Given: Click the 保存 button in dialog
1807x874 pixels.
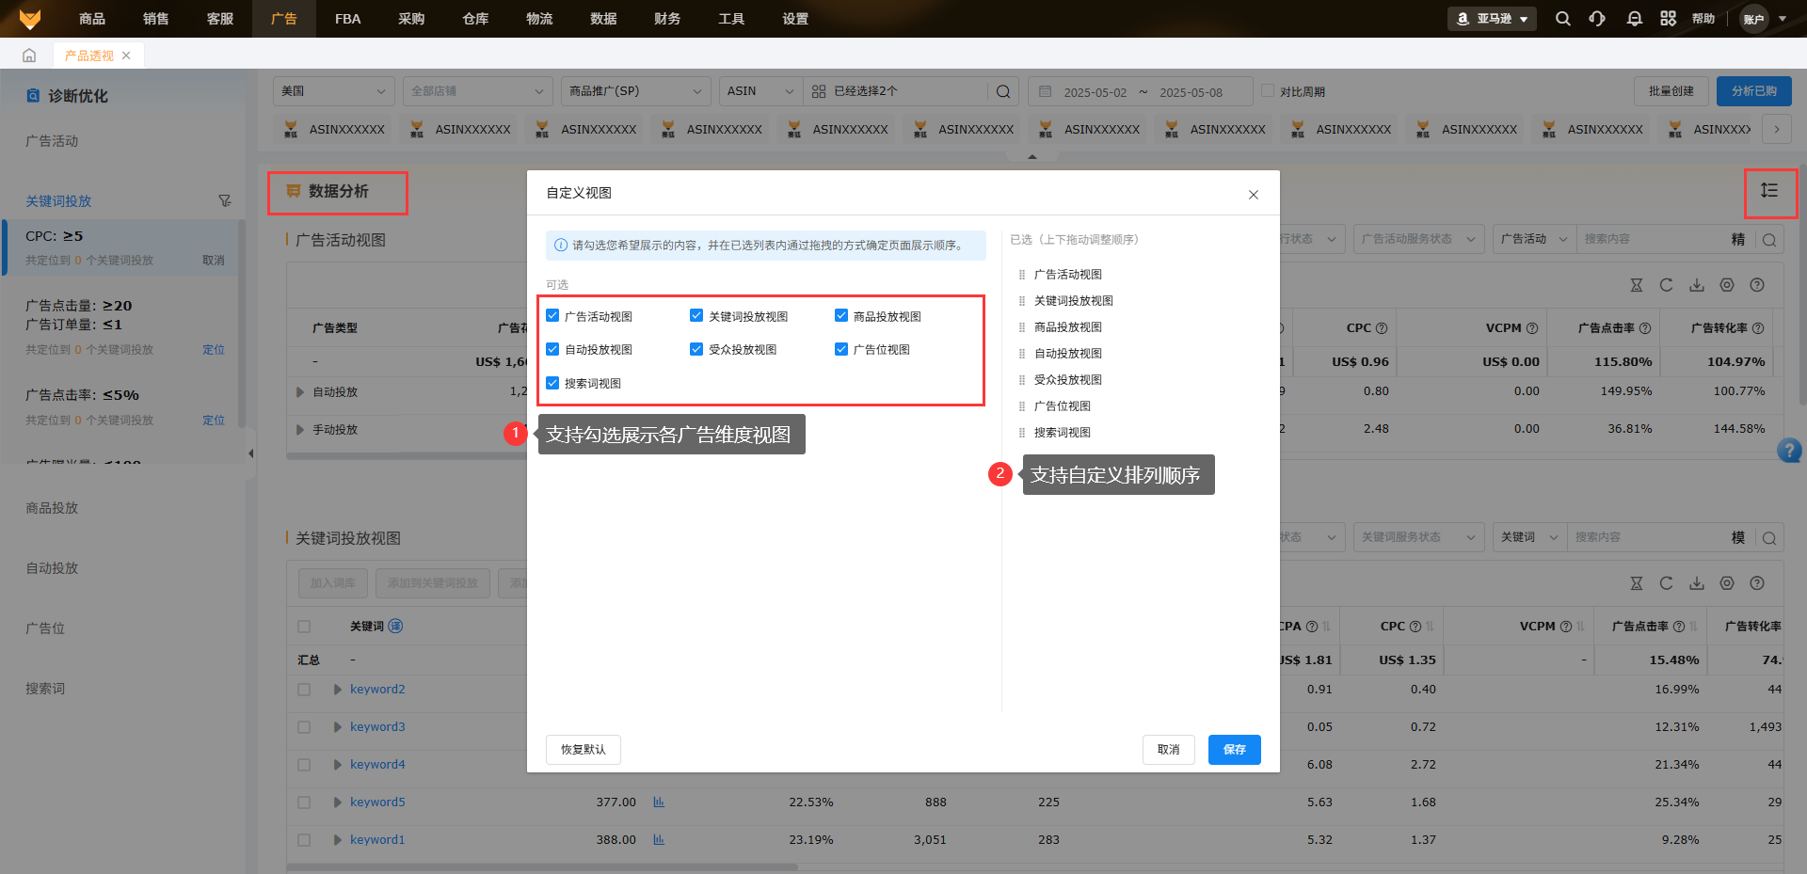Looking at the screenshot, I should pyautogui.click(x=1235, y=750).
